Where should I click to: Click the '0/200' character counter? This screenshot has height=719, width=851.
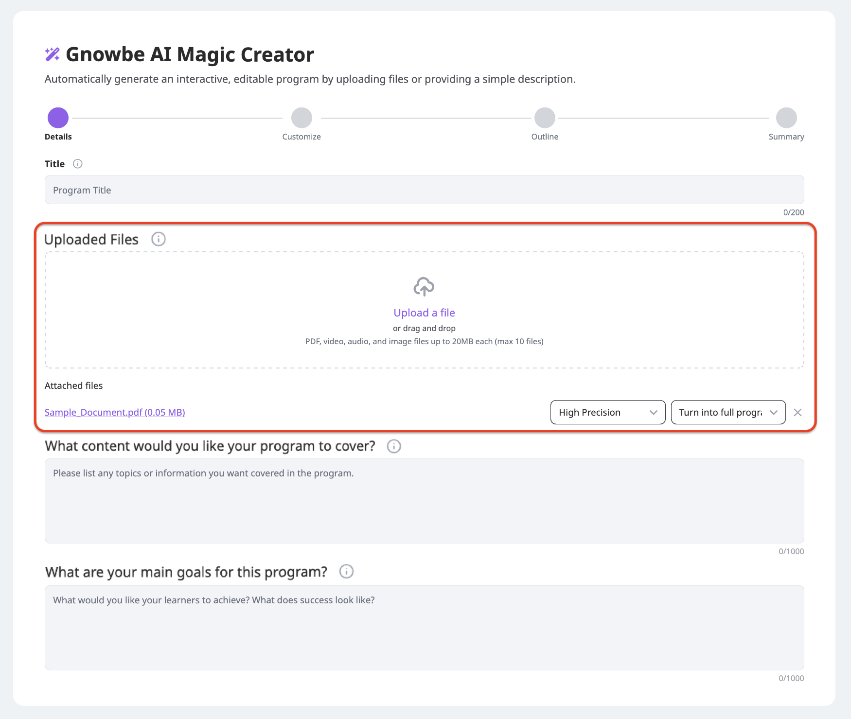tap(794, 212)
